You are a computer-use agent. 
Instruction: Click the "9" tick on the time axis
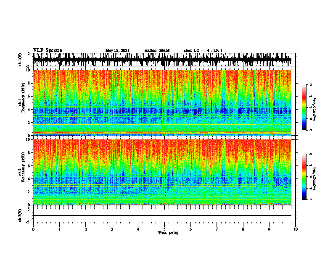coord(269,229)
